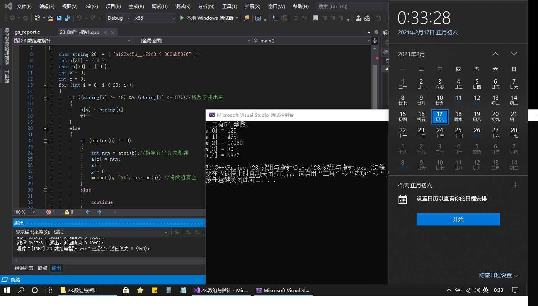Open the 视图(V) menu
This screenshot has height=306, width=538.
[x=70, y=7]
